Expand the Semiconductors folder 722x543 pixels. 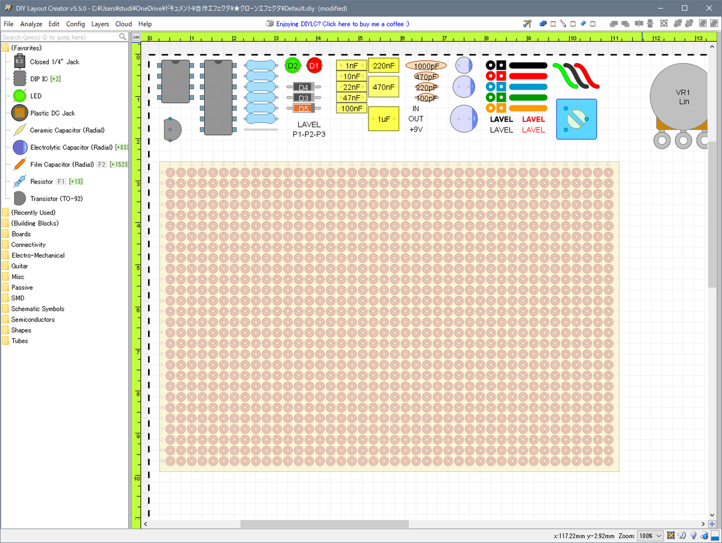(28, 319)
